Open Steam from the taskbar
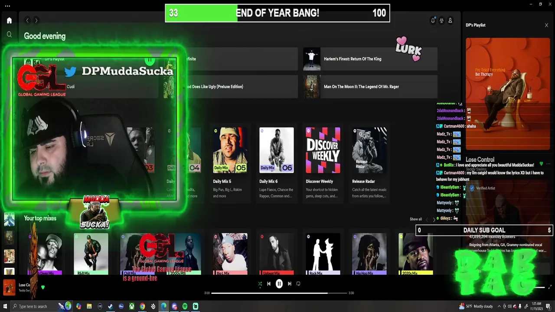Image resolution: width=555 pixels, height=312 pixels. click(x=111, y=306)
